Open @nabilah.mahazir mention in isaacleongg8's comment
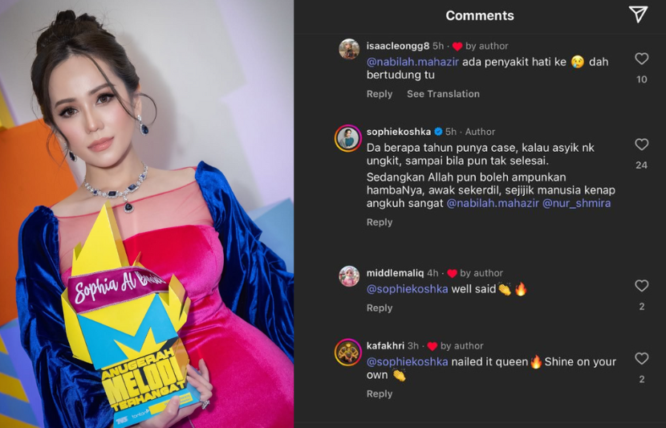 pos(412,62)
